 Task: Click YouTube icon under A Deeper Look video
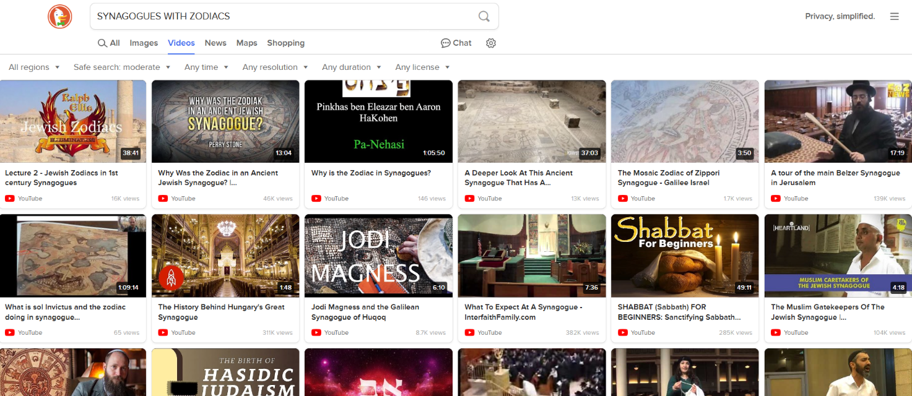point(469,199)
